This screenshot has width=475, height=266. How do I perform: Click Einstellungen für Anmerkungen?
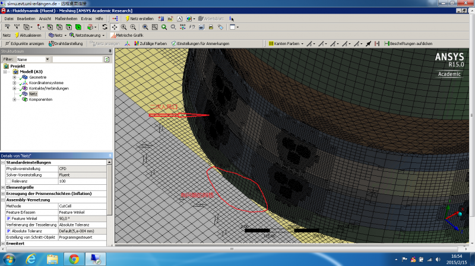point(202,43)
